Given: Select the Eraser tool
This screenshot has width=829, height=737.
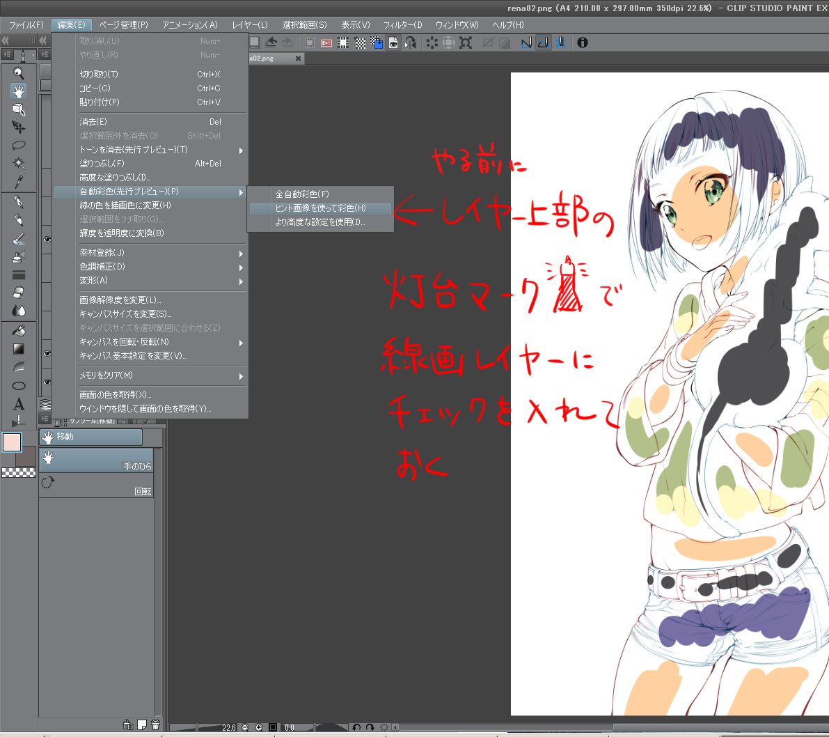Looking at the screenshot, I should pos(19,293).
